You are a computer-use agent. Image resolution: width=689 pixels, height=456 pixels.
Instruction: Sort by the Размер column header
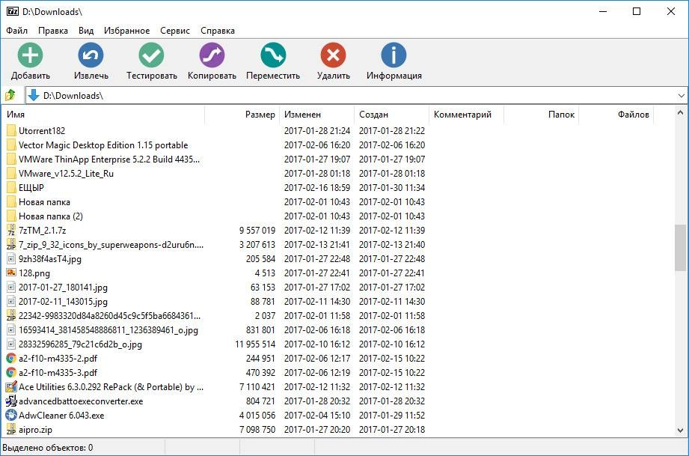coord(242,115)
